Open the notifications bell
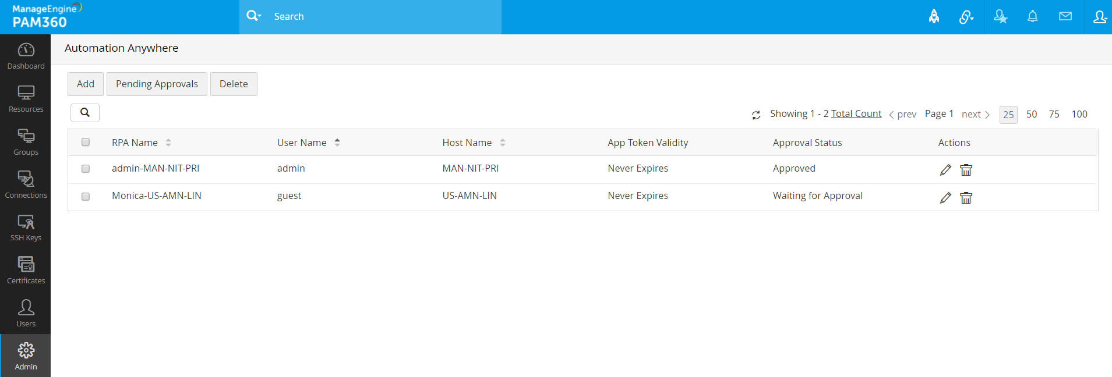Screen dimensions: 1112x377 [x=1032, y=16]
